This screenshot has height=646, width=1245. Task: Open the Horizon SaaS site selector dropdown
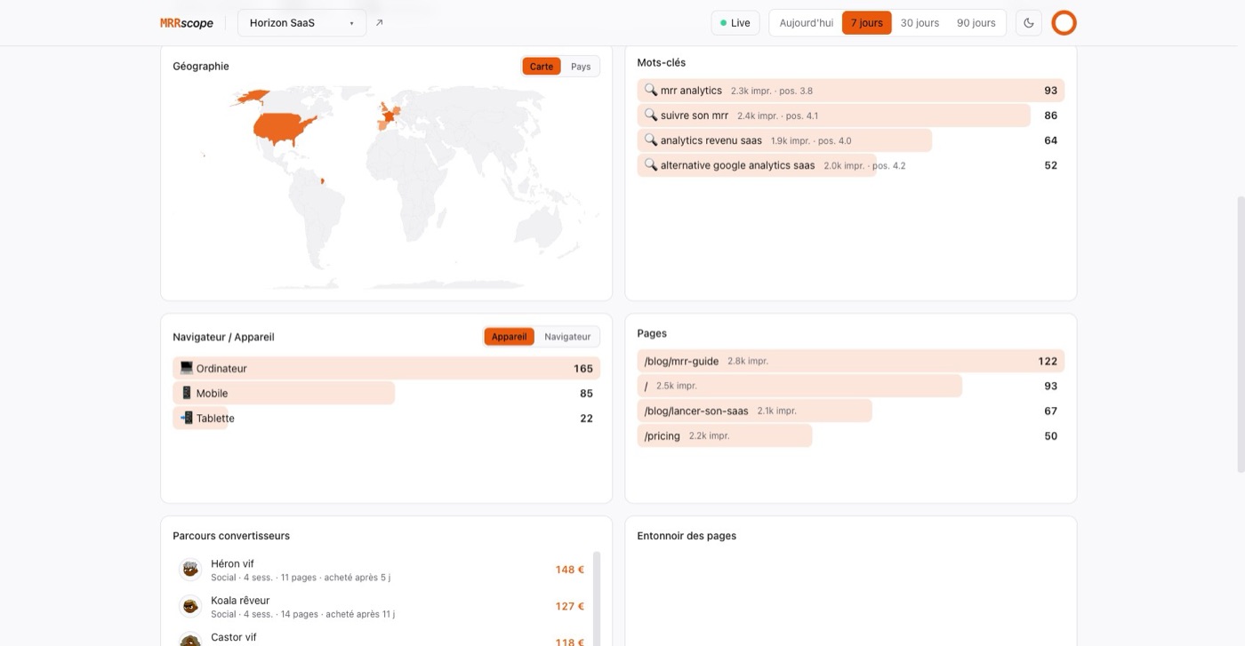(301, 23)
